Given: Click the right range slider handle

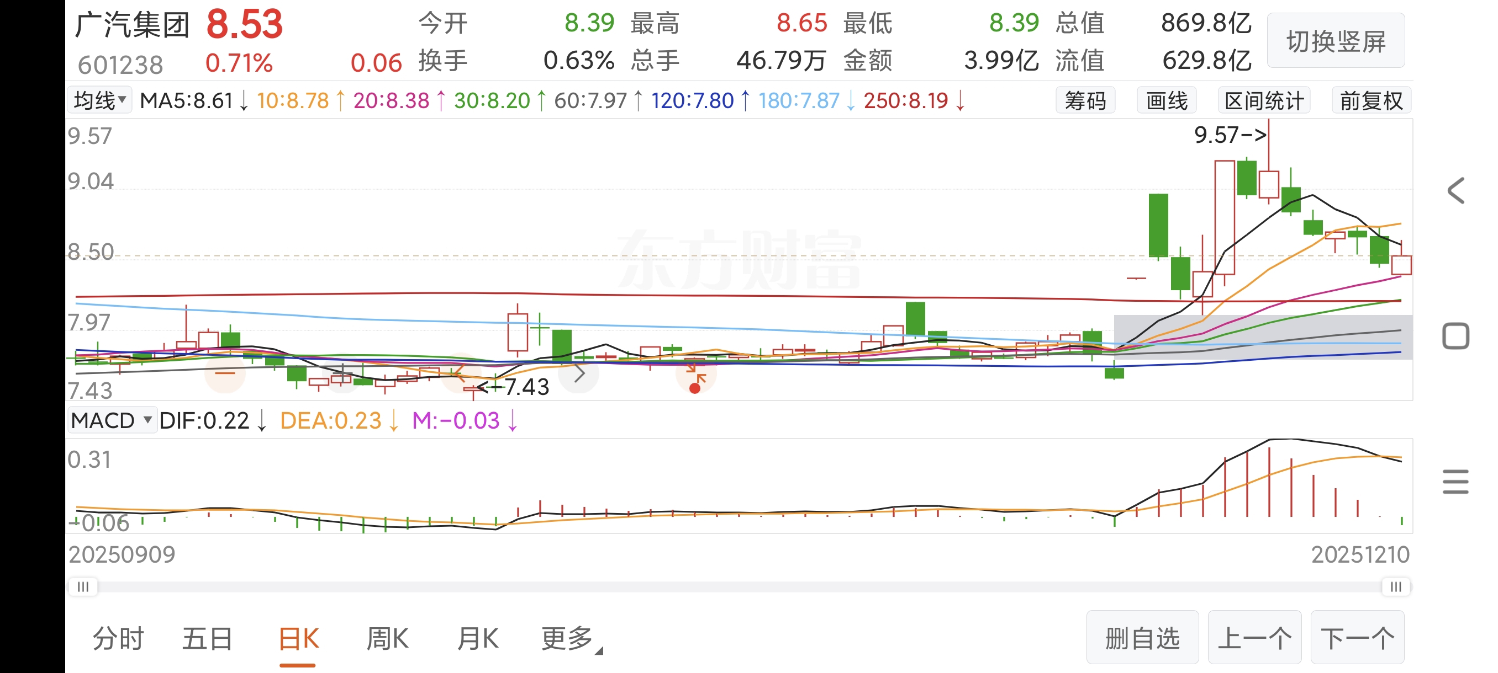Looking at the screenshot, I should [x=1396, y=586].
